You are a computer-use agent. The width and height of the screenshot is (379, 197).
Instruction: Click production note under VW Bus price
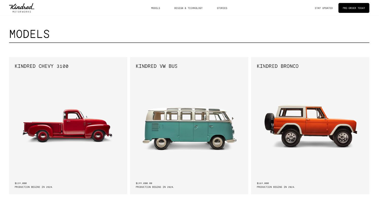pyautogui.click(x=155, y=187)
